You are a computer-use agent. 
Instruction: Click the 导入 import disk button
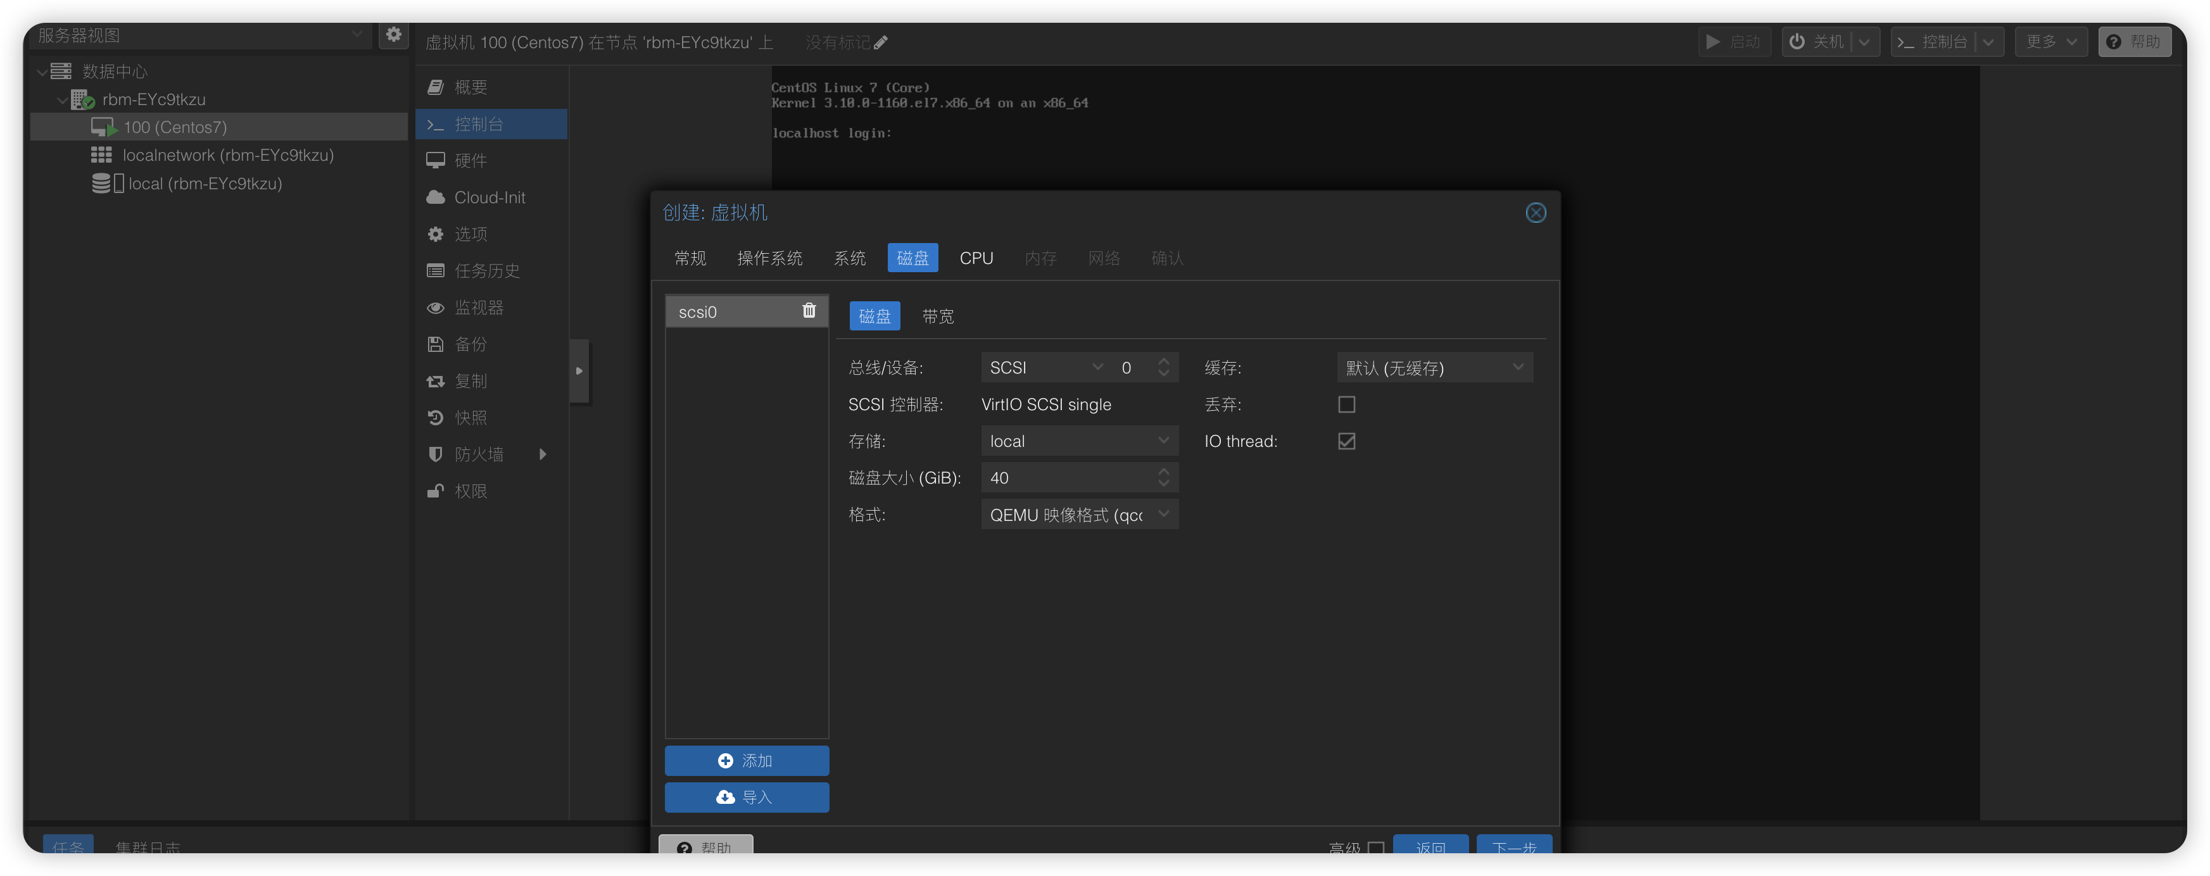click(745, 797)
